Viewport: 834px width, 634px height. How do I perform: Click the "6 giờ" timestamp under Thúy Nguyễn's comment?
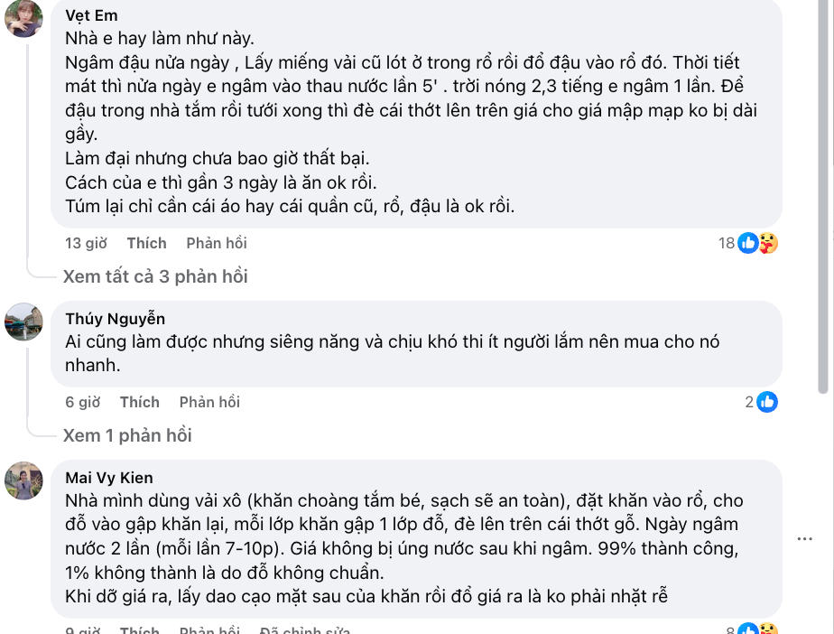(82, 401)
